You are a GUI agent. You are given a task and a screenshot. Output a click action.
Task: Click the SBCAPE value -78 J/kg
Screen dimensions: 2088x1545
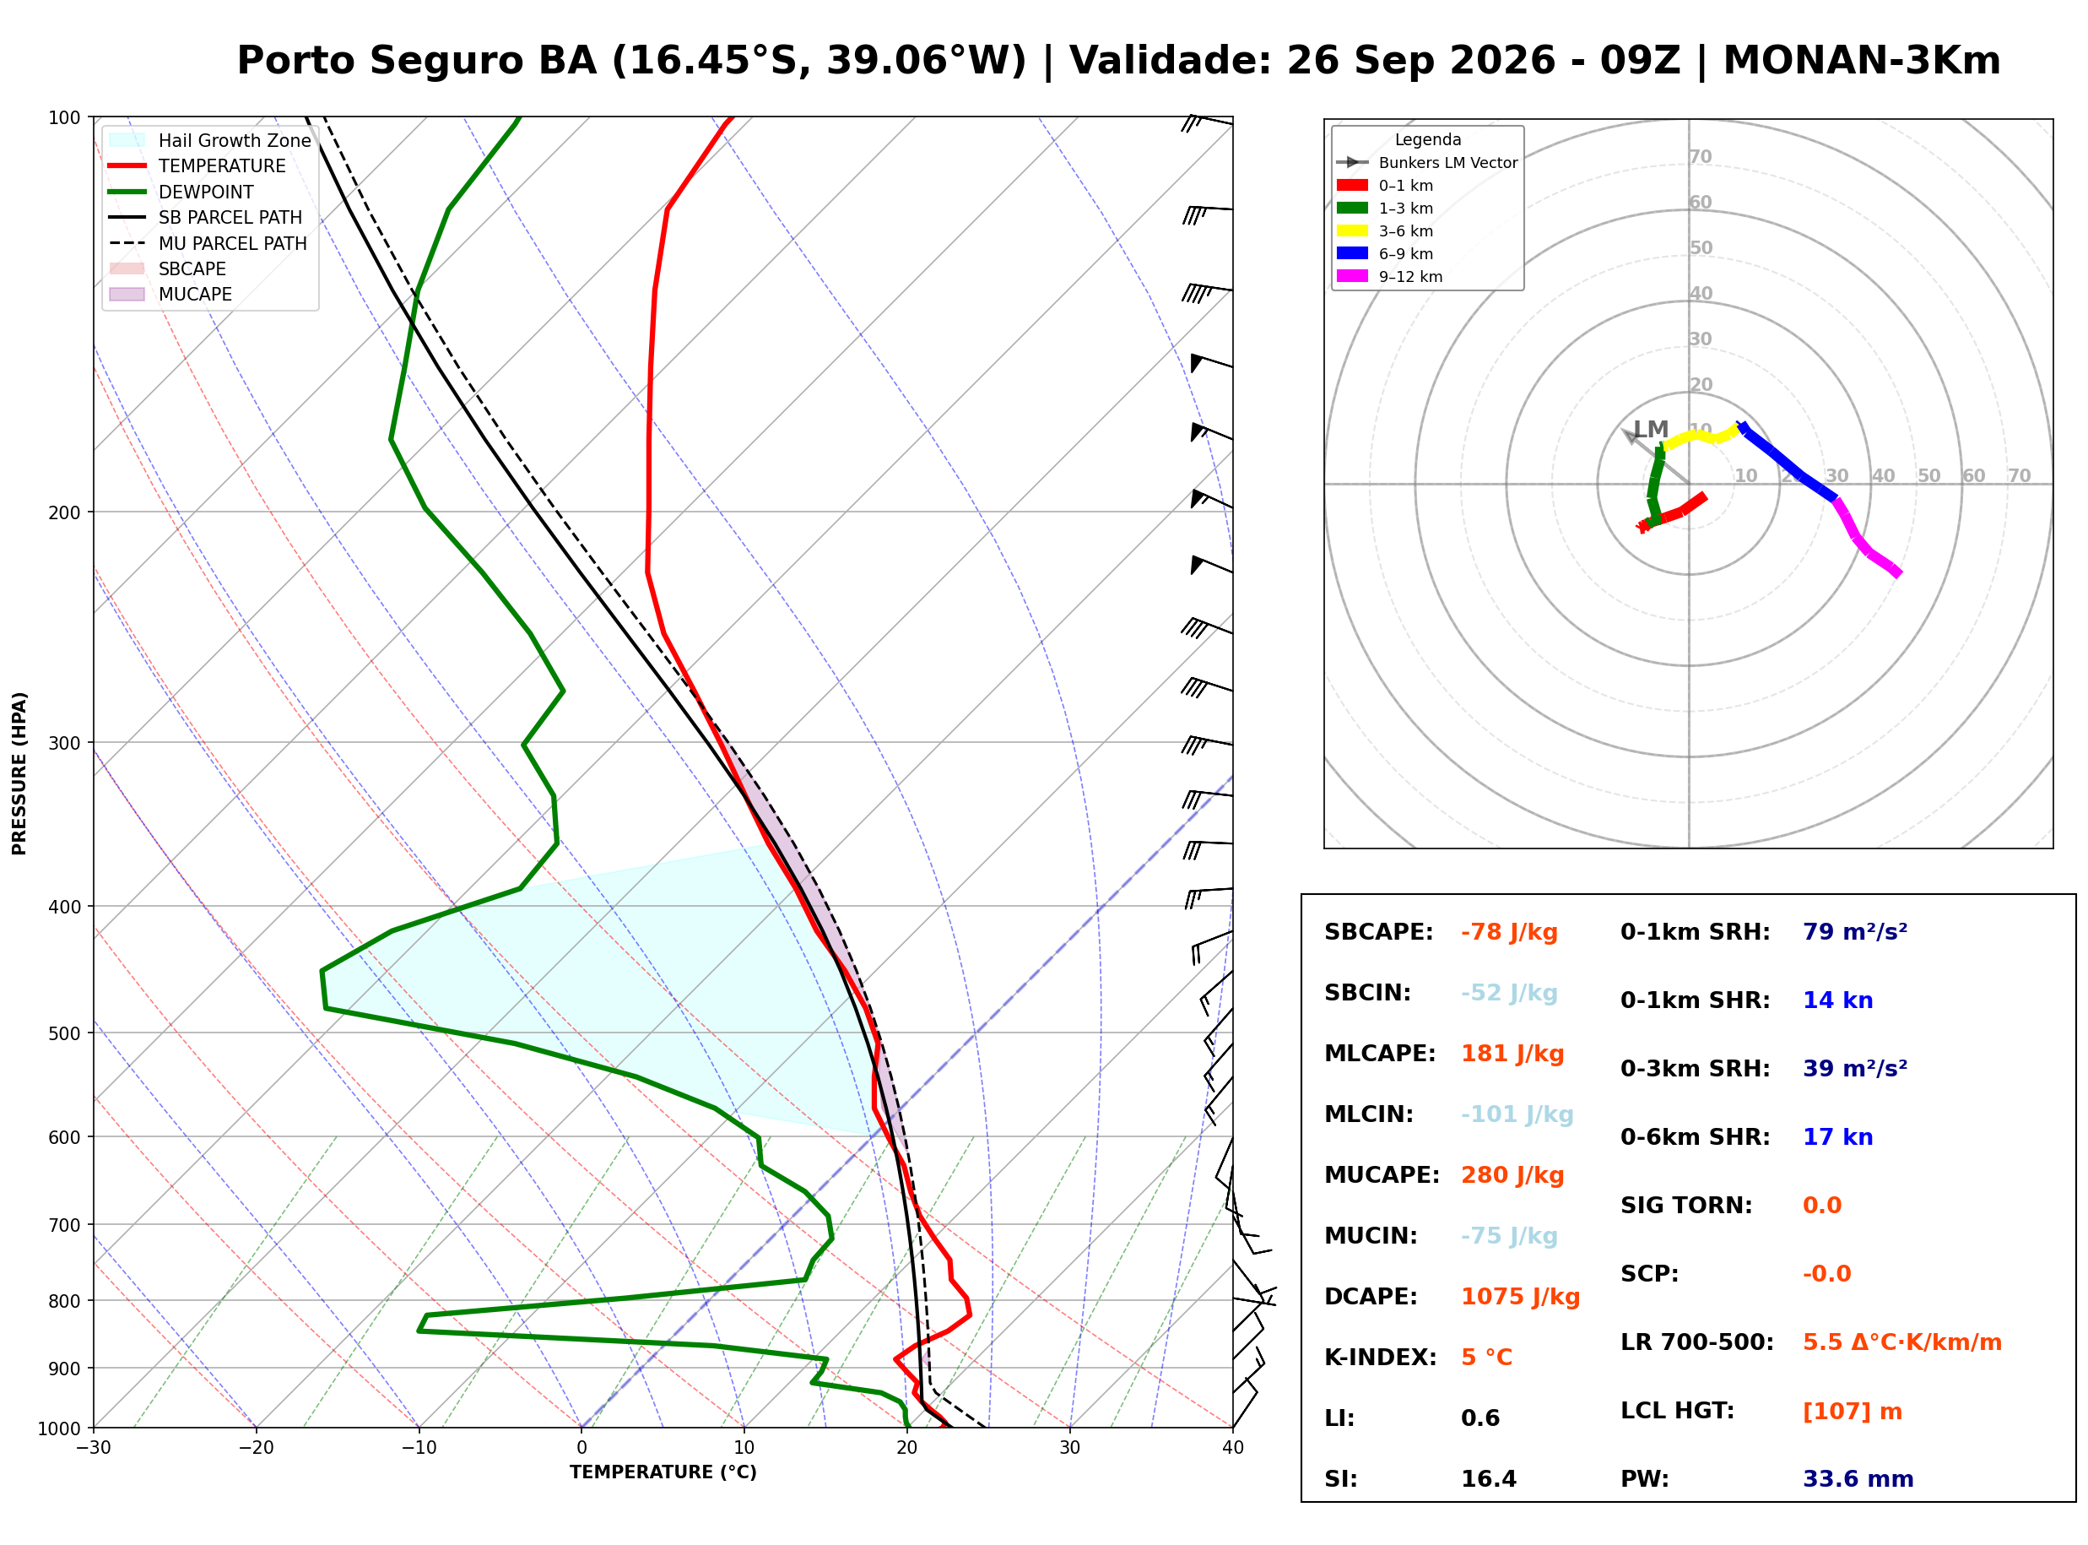click(1510, 932)
